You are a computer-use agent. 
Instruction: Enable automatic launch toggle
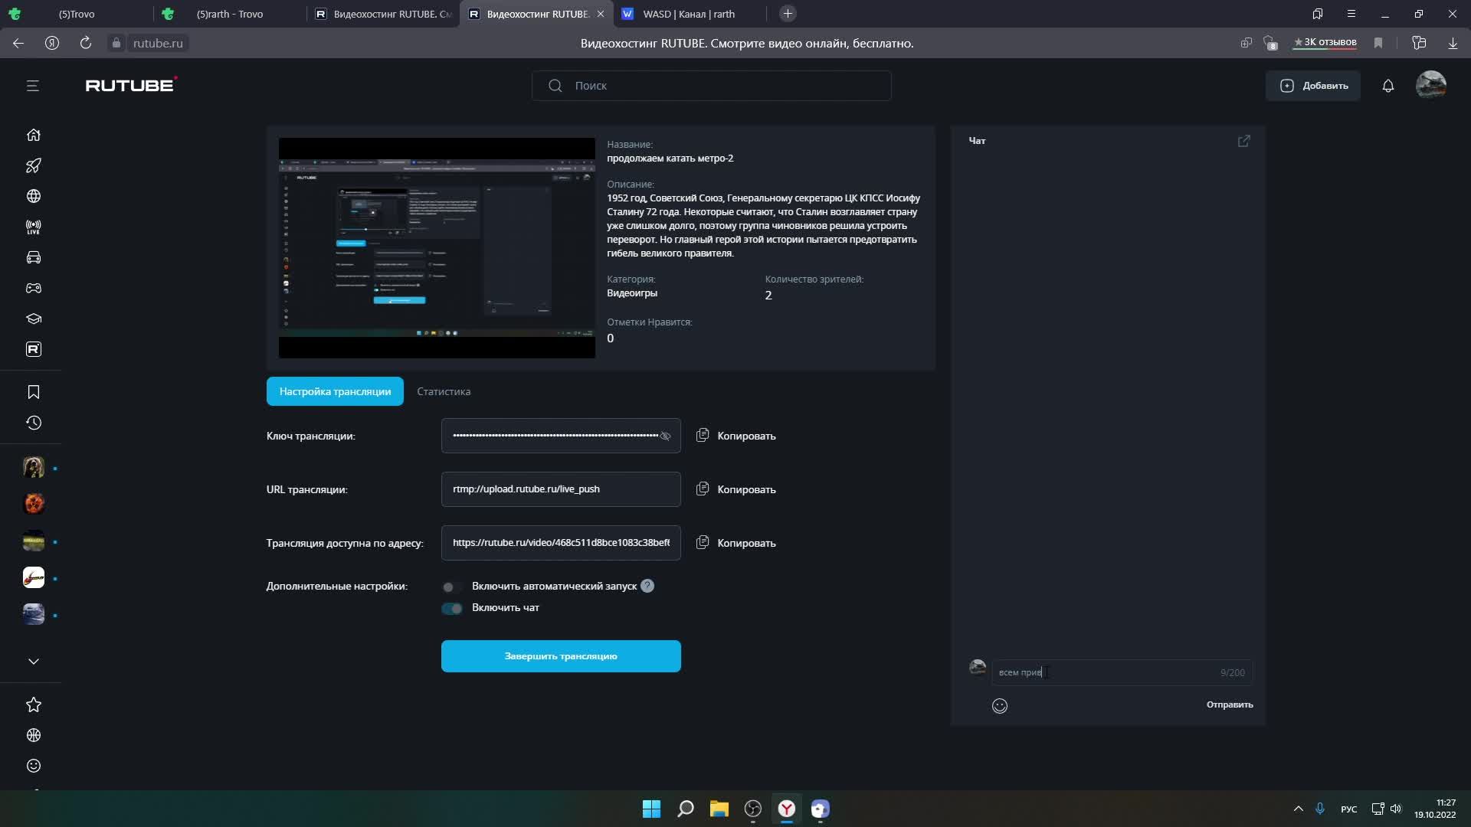click(x=451, y=587)
